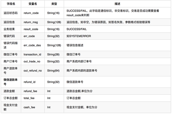Click the 描述 column header

117,4
